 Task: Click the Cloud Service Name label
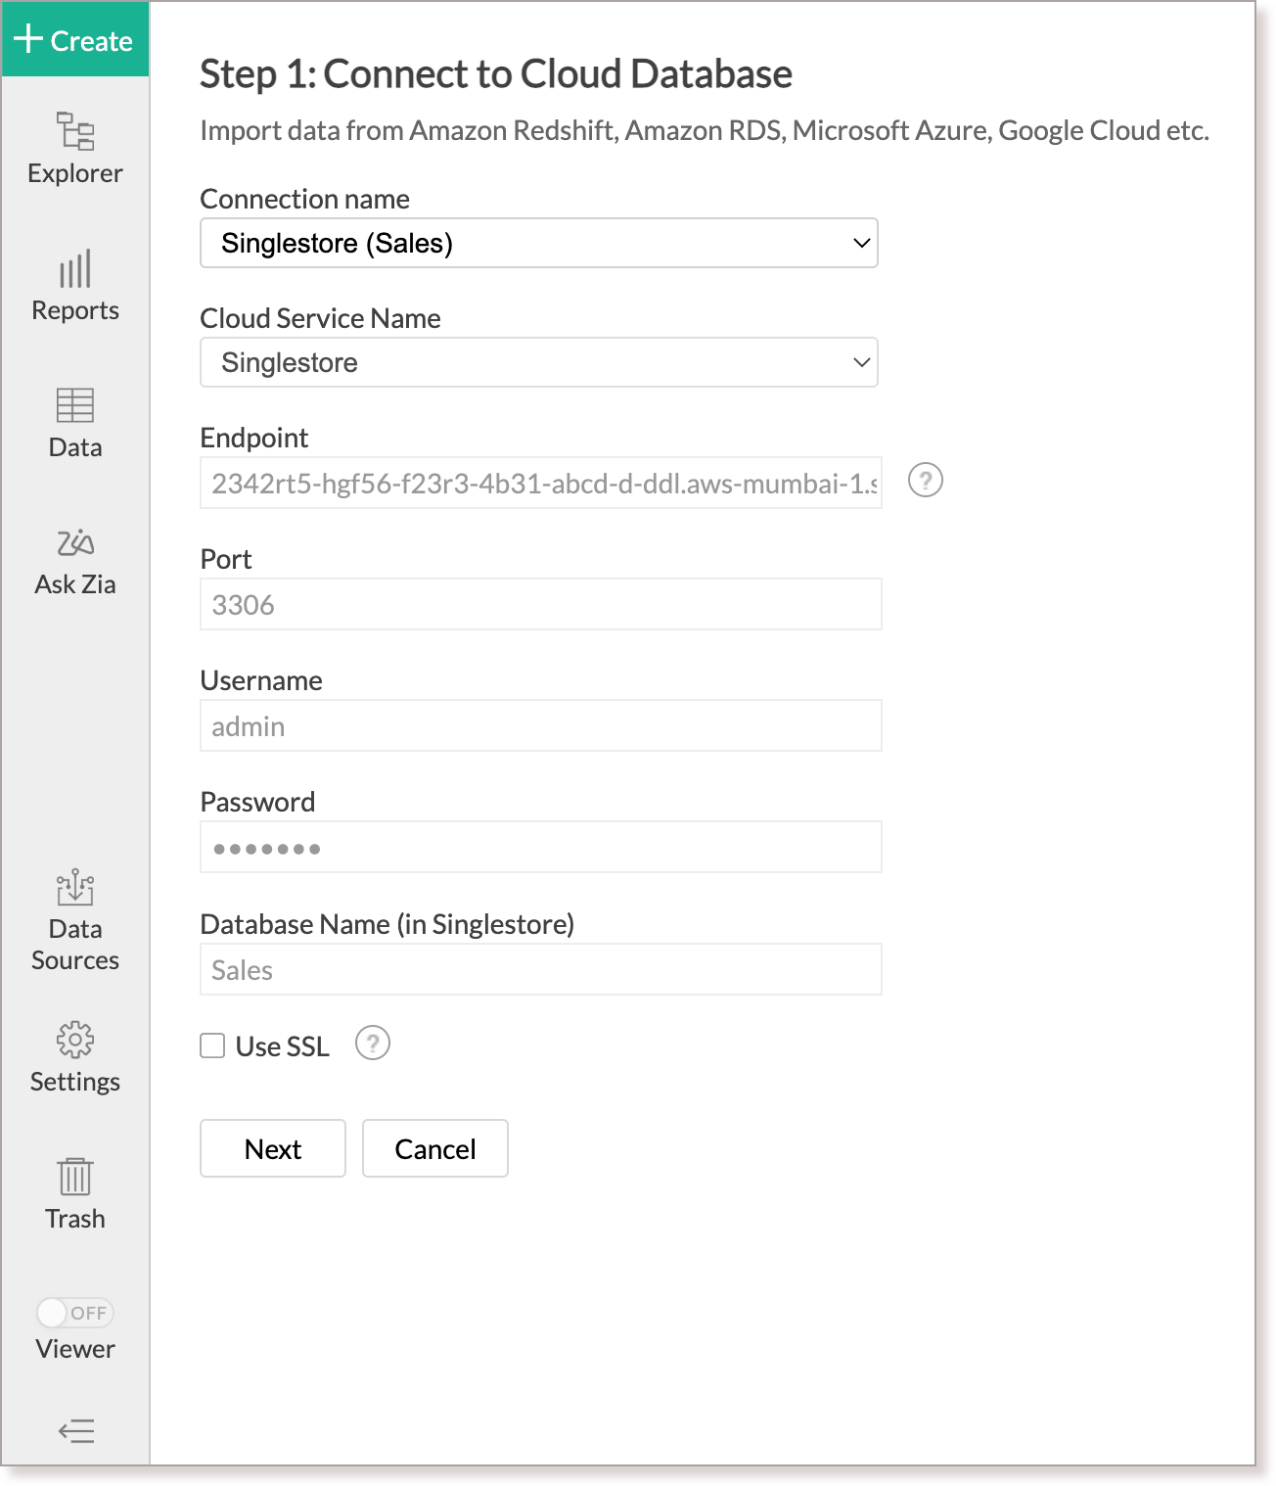point(321,318)
